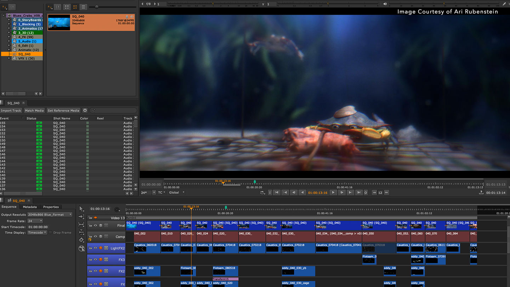Open the Time Display Timecode dropdown

click(x=37, y=233)
